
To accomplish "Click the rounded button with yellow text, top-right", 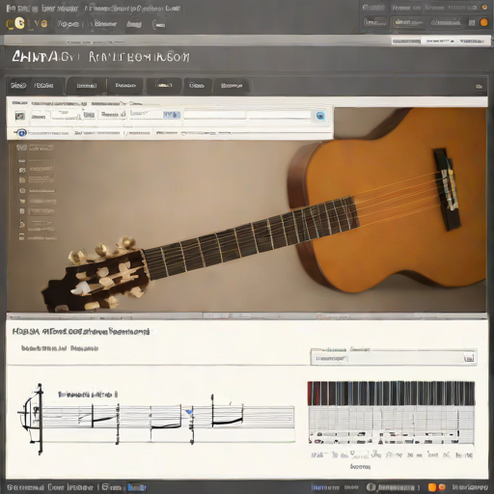I will tap(408, 22).
